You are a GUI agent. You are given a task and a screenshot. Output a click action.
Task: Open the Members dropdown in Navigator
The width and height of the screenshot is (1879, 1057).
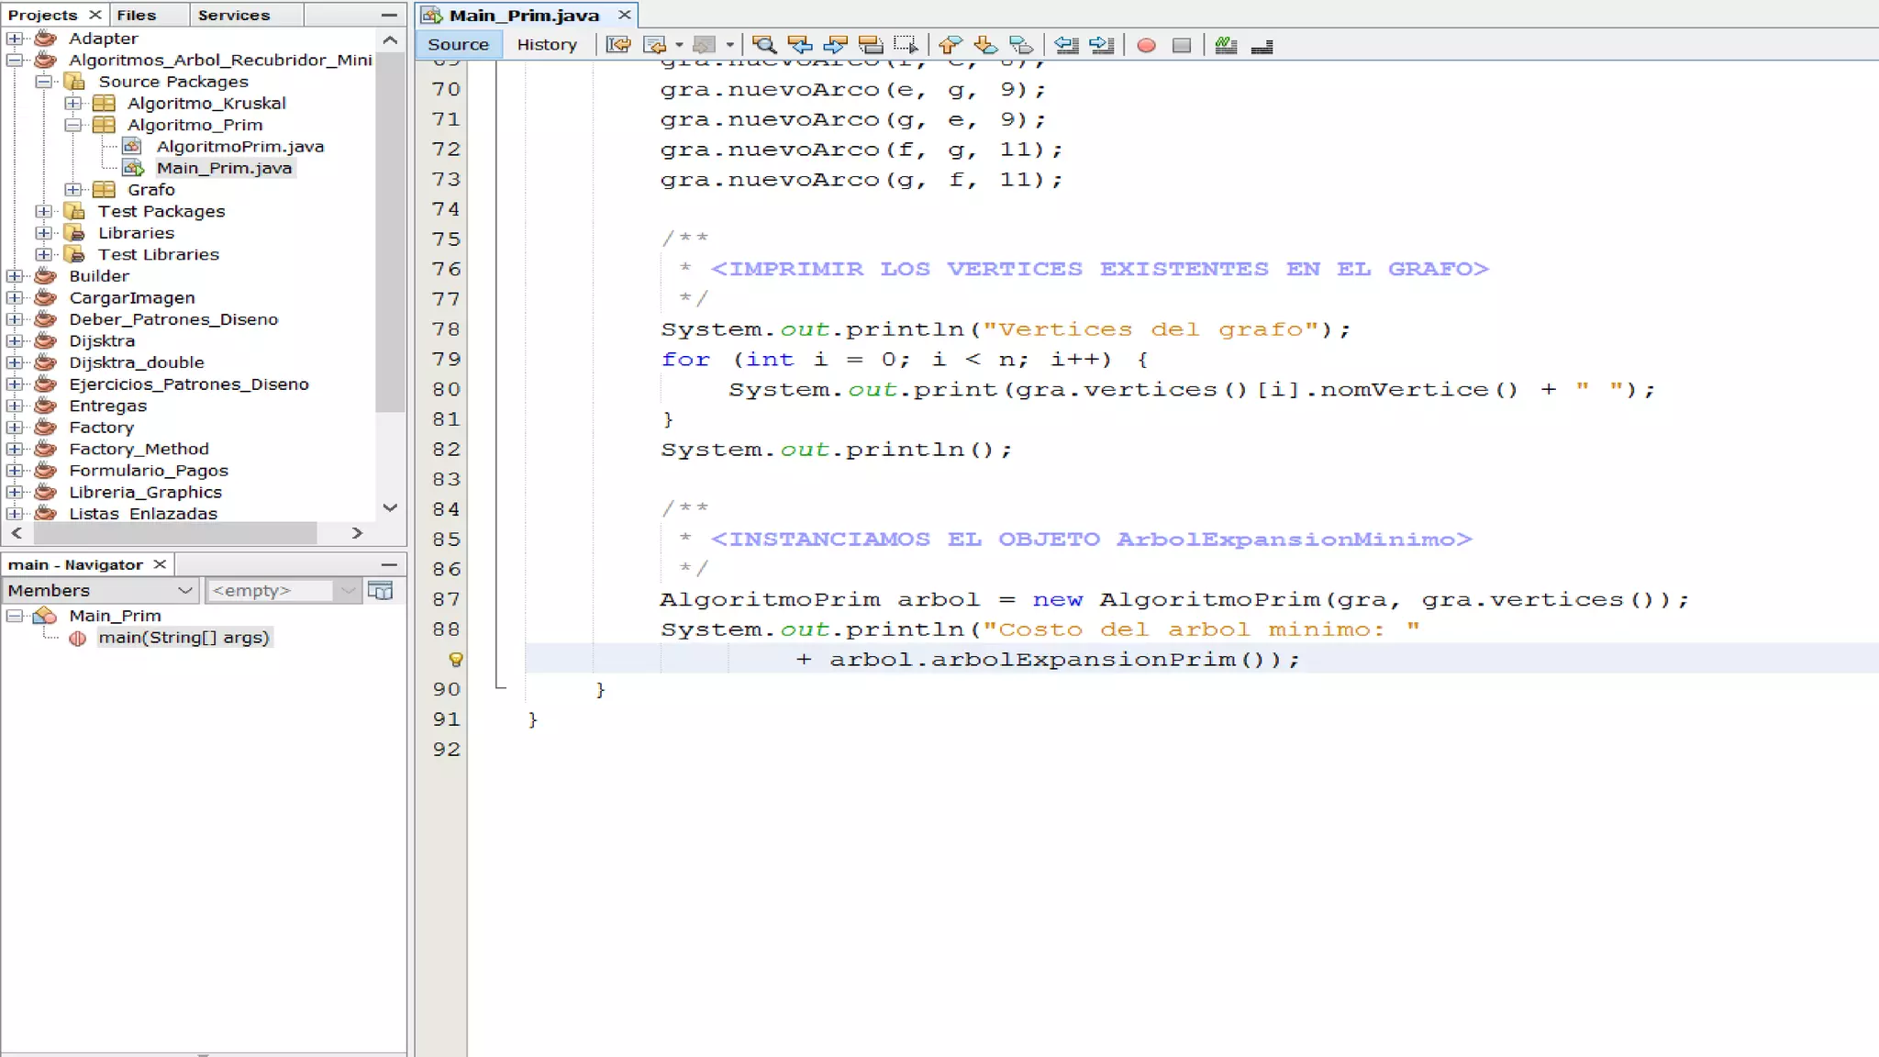point(101,590)
